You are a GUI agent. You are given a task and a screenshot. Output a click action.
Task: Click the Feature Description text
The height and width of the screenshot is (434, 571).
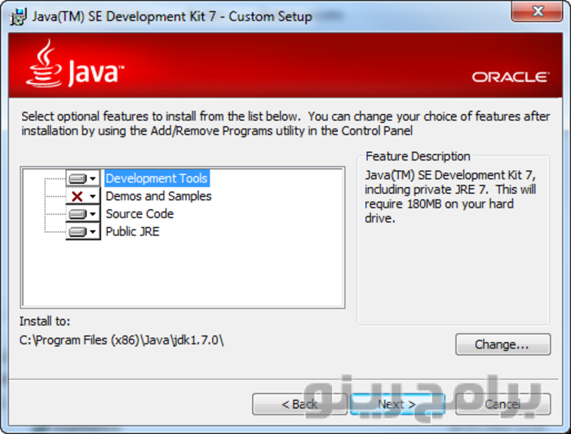pyautogui.click(x=450, y=197)
